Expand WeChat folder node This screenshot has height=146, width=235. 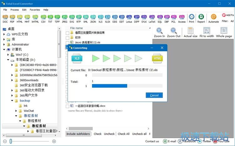pyautogui.click(x=16, y=111)
